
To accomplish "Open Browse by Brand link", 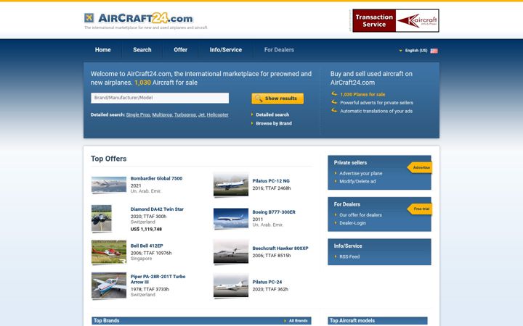I will tap(274, 123).
